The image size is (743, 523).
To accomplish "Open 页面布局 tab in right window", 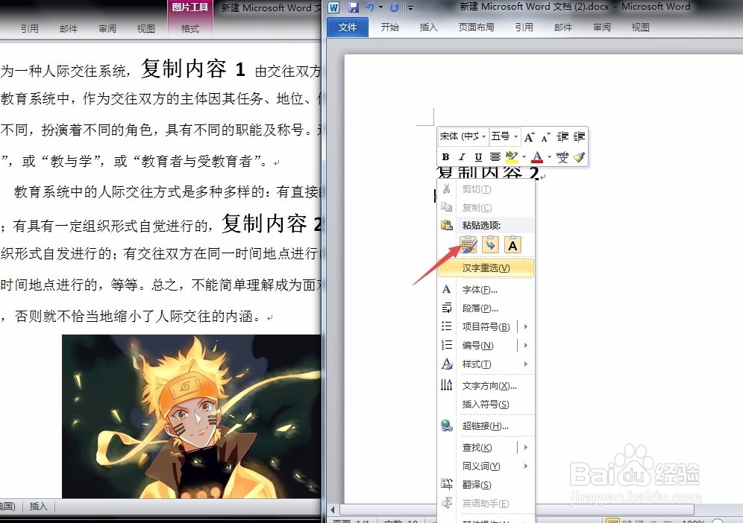I will 476,28.
